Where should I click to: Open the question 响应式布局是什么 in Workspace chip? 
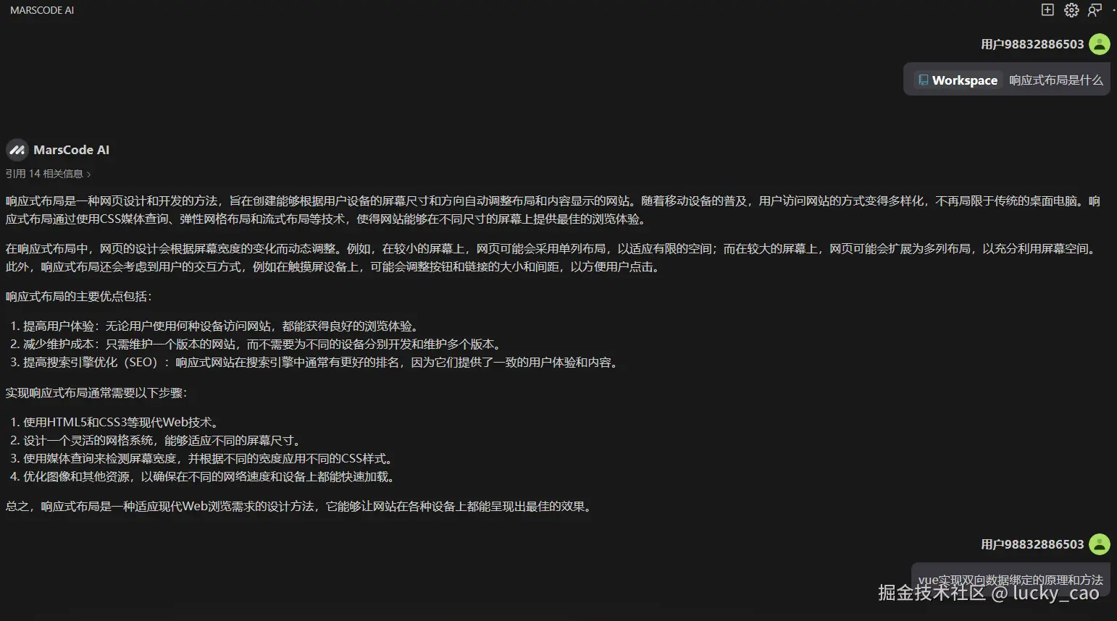[1057, 80]
